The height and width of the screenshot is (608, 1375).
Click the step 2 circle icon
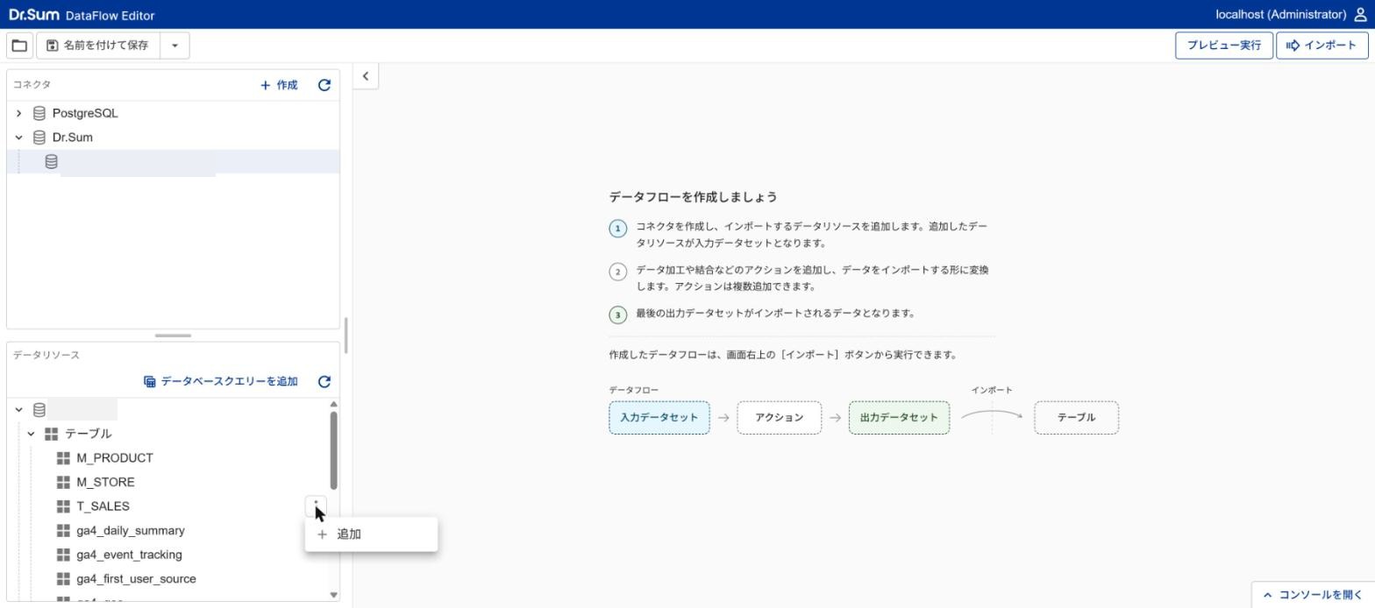click(x=617, y=272)
